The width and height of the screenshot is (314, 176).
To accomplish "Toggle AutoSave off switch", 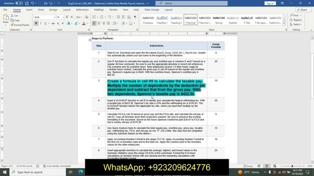I will pyautogui.click(x=19, y=3).
